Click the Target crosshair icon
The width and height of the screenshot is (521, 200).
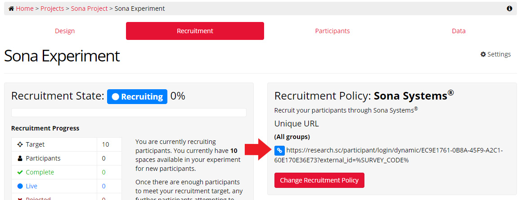(x=20, y=144)
